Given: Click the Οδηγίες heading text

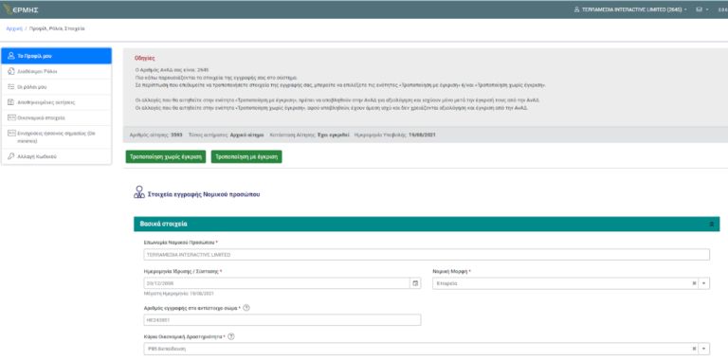Looking at the screenshot, I should (x=144, y=58).
